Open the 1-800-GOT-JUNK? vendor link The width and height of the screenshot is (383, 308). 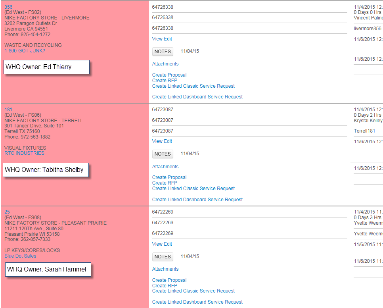coord(25,51)
